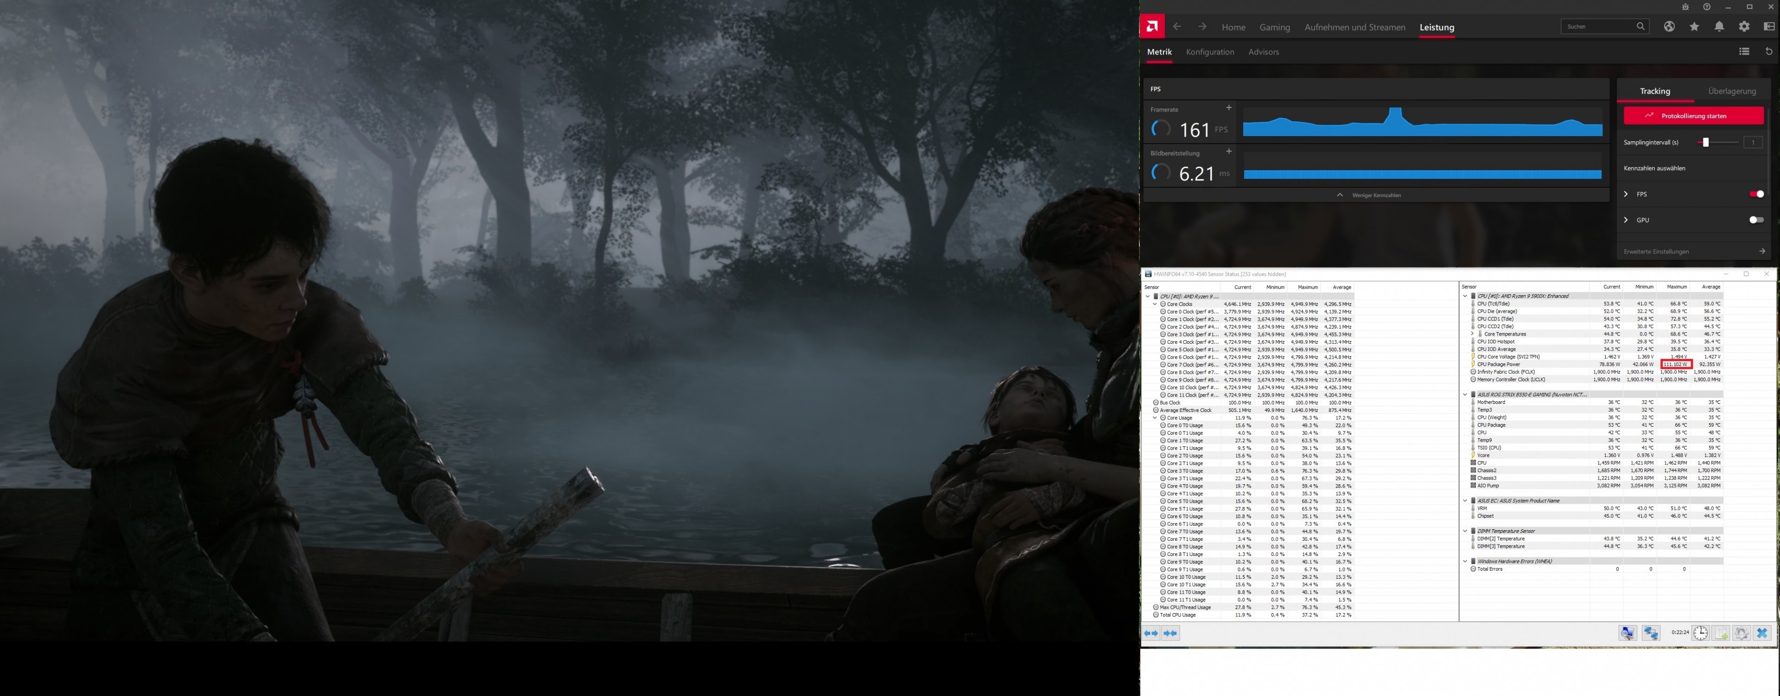Start HWiNFO logging file icon
This screenshot has width=1780, height=696.
(x=1721, y=633)
